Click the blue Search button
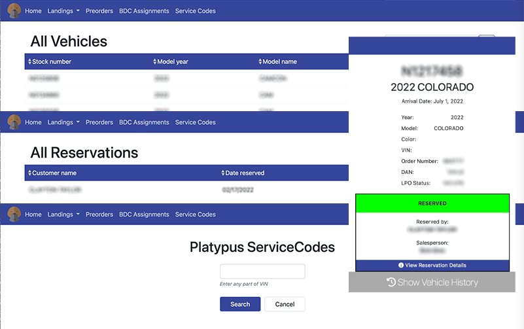 [240, 304]
